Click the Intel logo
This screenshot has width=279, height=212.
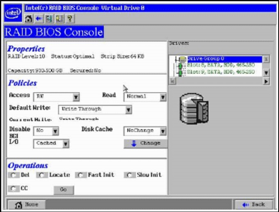13,13
